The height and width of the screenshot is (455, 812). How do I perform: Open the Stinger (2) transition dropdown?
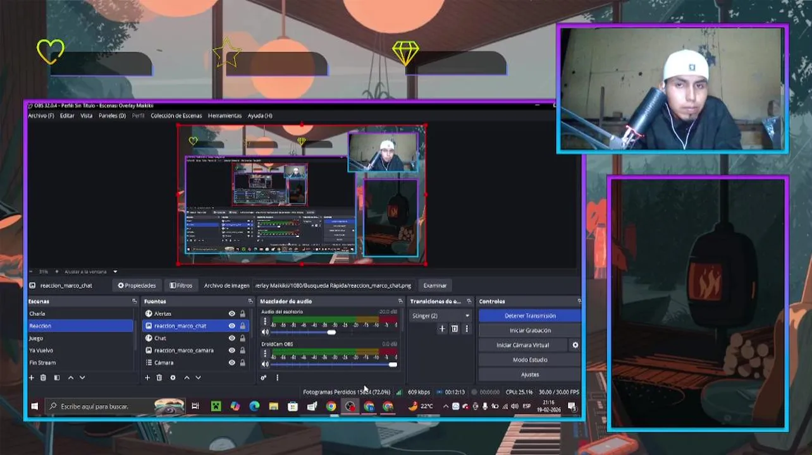[440, 315]
